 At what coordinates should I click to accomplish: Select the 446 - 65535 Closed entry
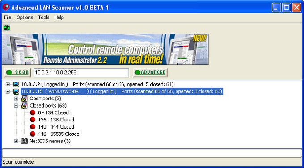pyautogui.click(x=59, y=134)
